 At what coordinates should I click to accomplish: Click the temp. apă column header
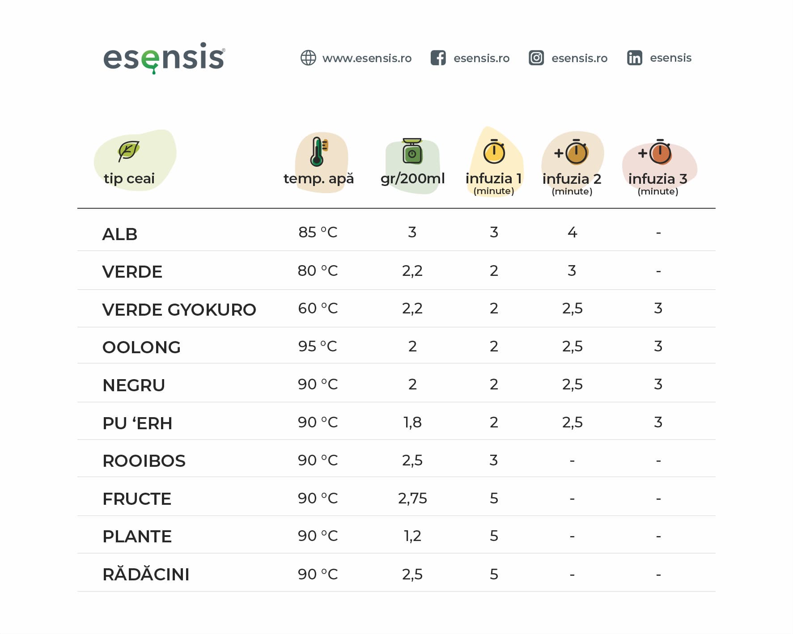click(318, 178)
